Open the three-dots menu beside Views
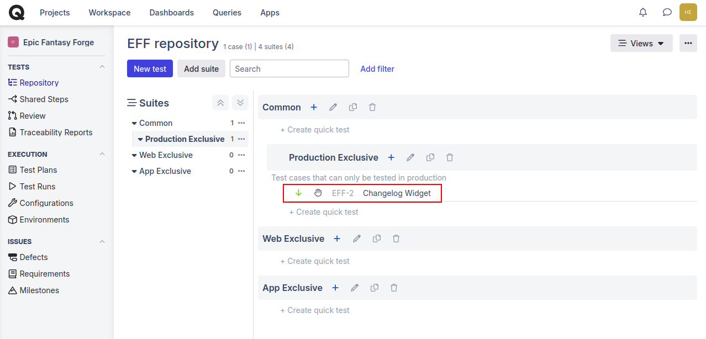 [x=688, y=43]
